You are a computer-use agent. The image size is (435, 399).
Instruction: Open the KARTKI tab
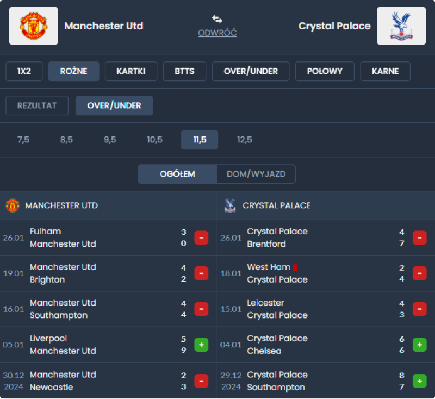click(130, 71)
